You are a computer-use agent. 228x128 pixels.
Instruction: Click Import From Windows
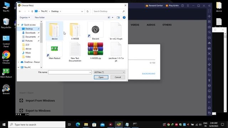coord(37,101)
